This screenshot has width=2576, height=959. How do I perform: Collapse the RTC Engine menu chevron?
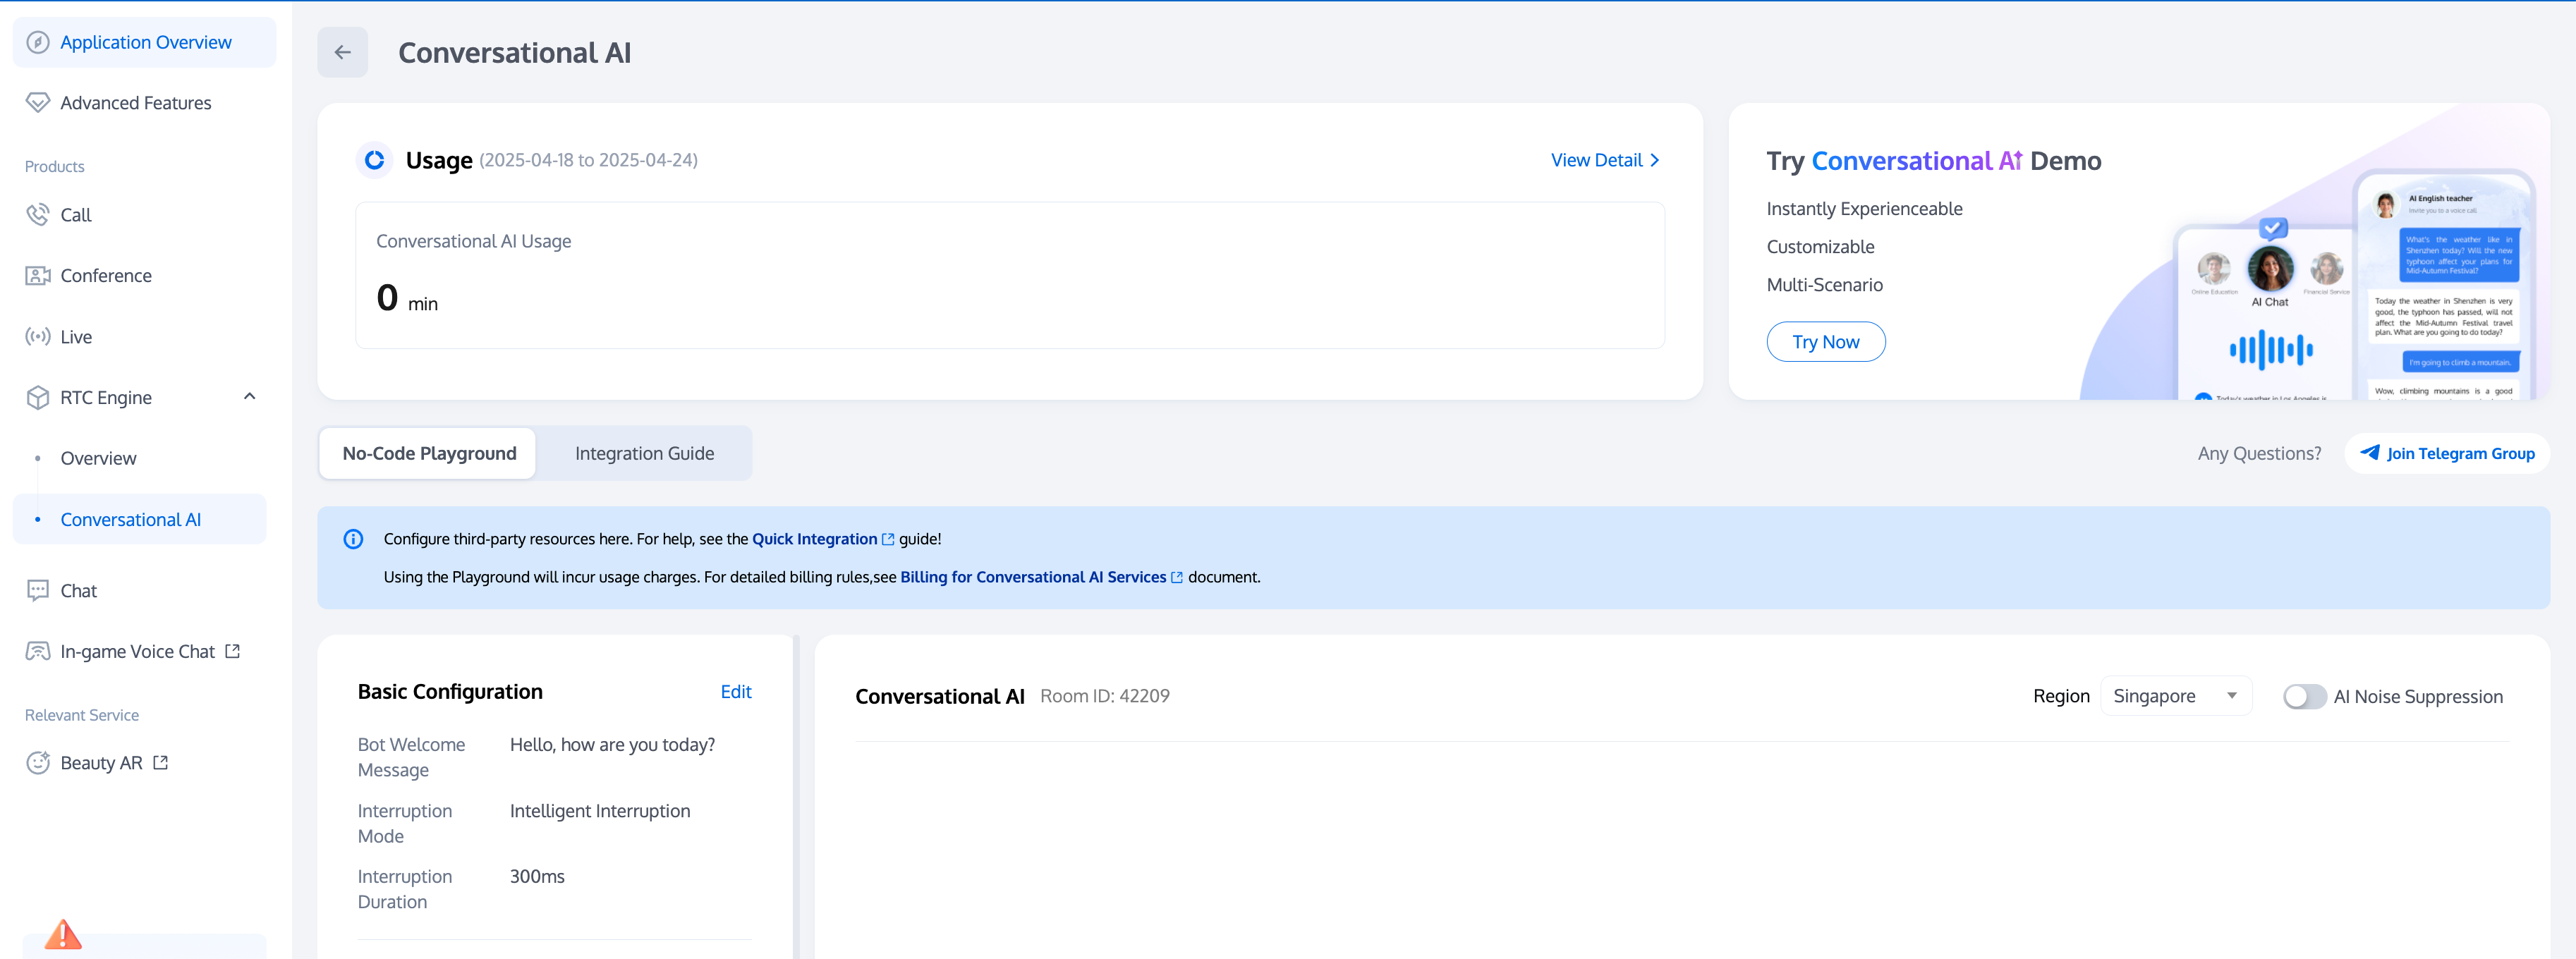point(250,397)
